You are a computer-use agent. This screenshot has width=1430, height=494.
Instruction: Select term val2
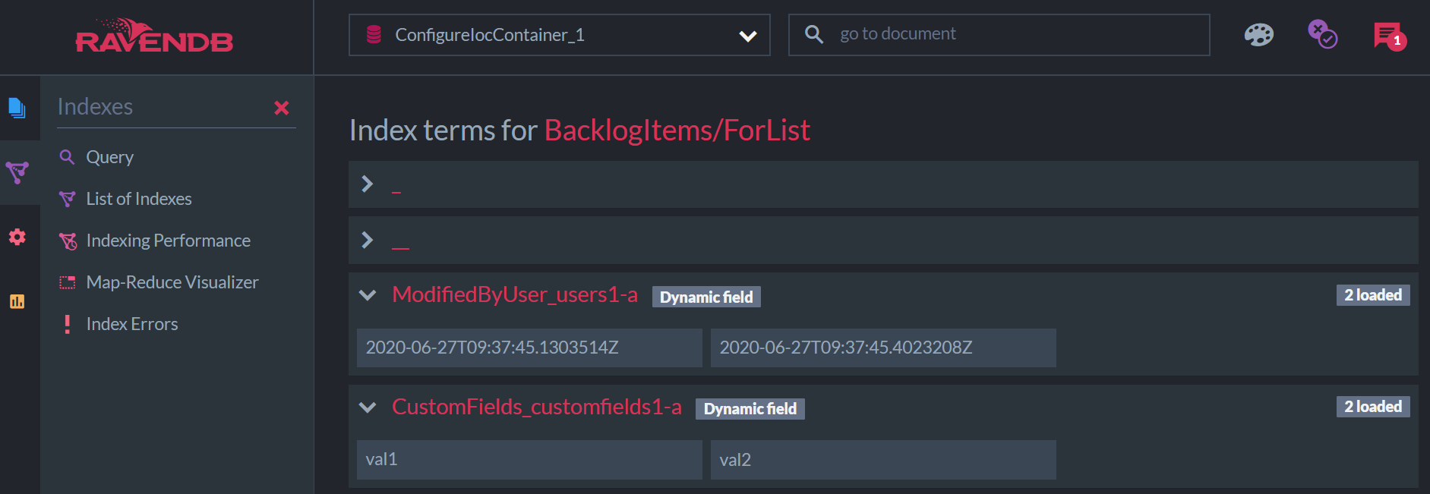click(883, 460)
